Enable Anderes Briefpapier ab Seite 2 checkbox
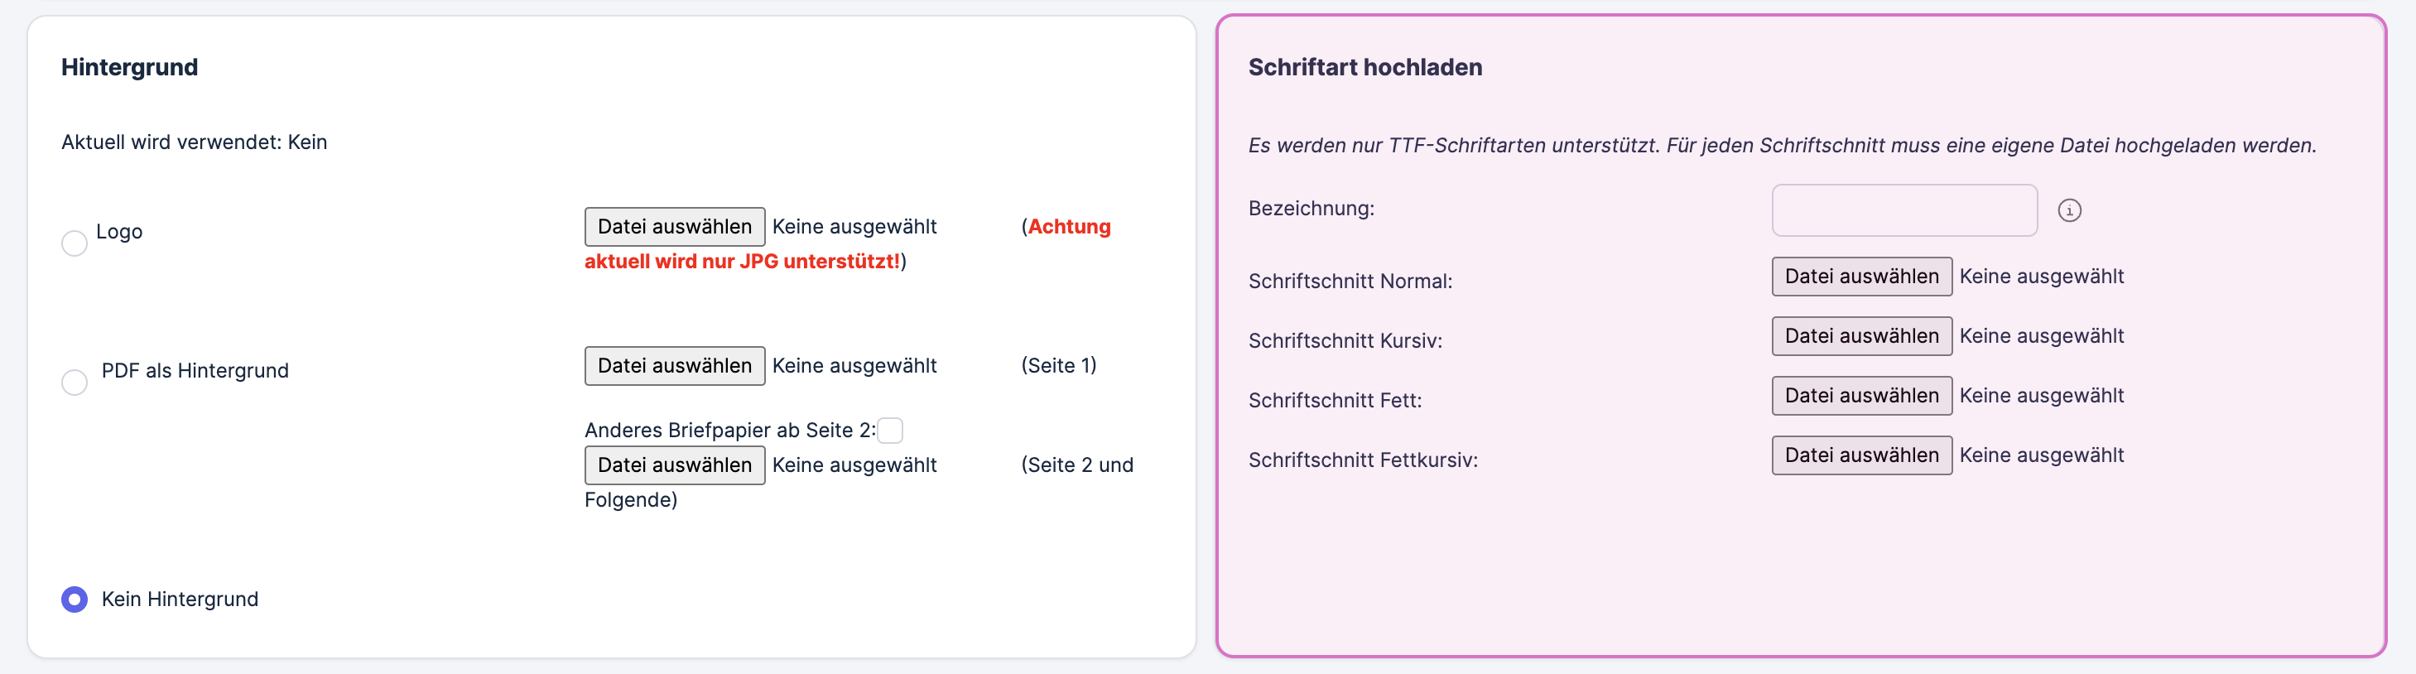This screenshot has height=674, width=2416. [890, 431]
